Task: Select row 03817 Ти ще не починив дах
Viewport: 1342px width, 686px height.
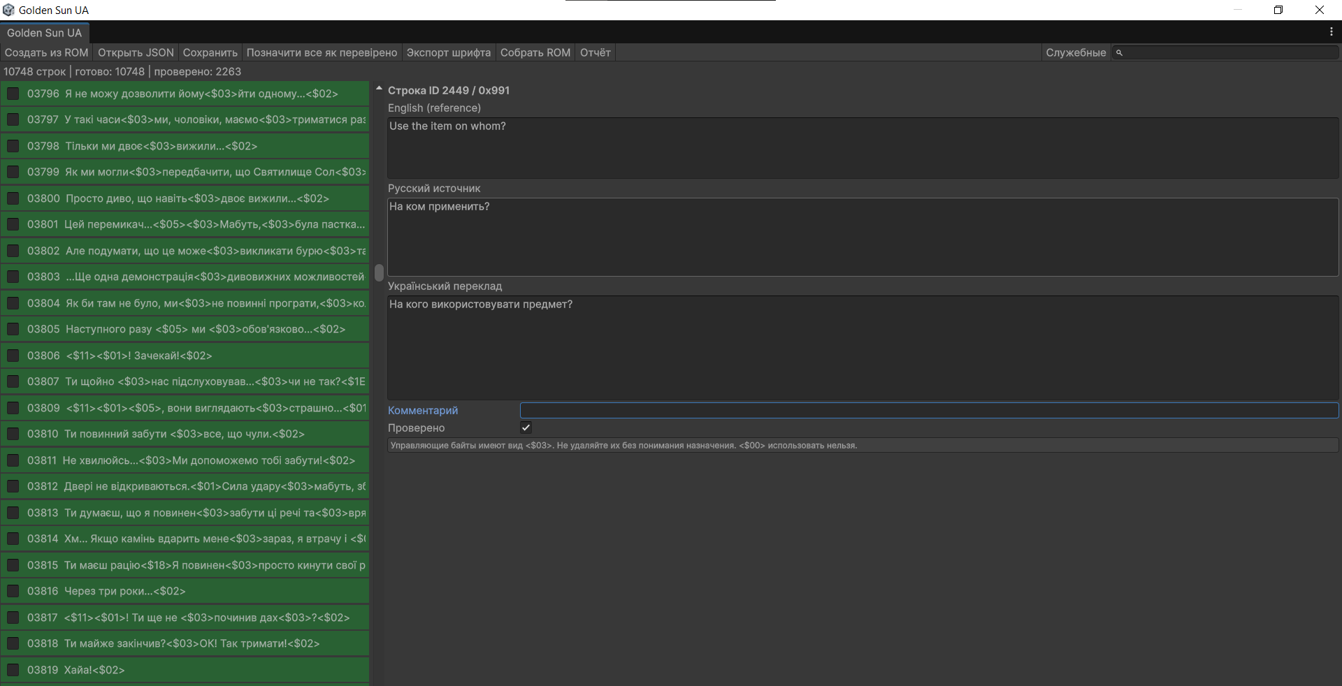Action: [185, 618]
